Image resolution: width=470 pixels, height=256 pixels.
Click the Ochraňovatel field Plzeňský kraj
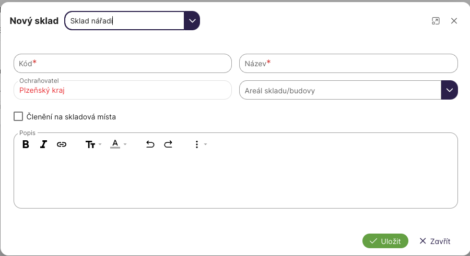(123, 90)
